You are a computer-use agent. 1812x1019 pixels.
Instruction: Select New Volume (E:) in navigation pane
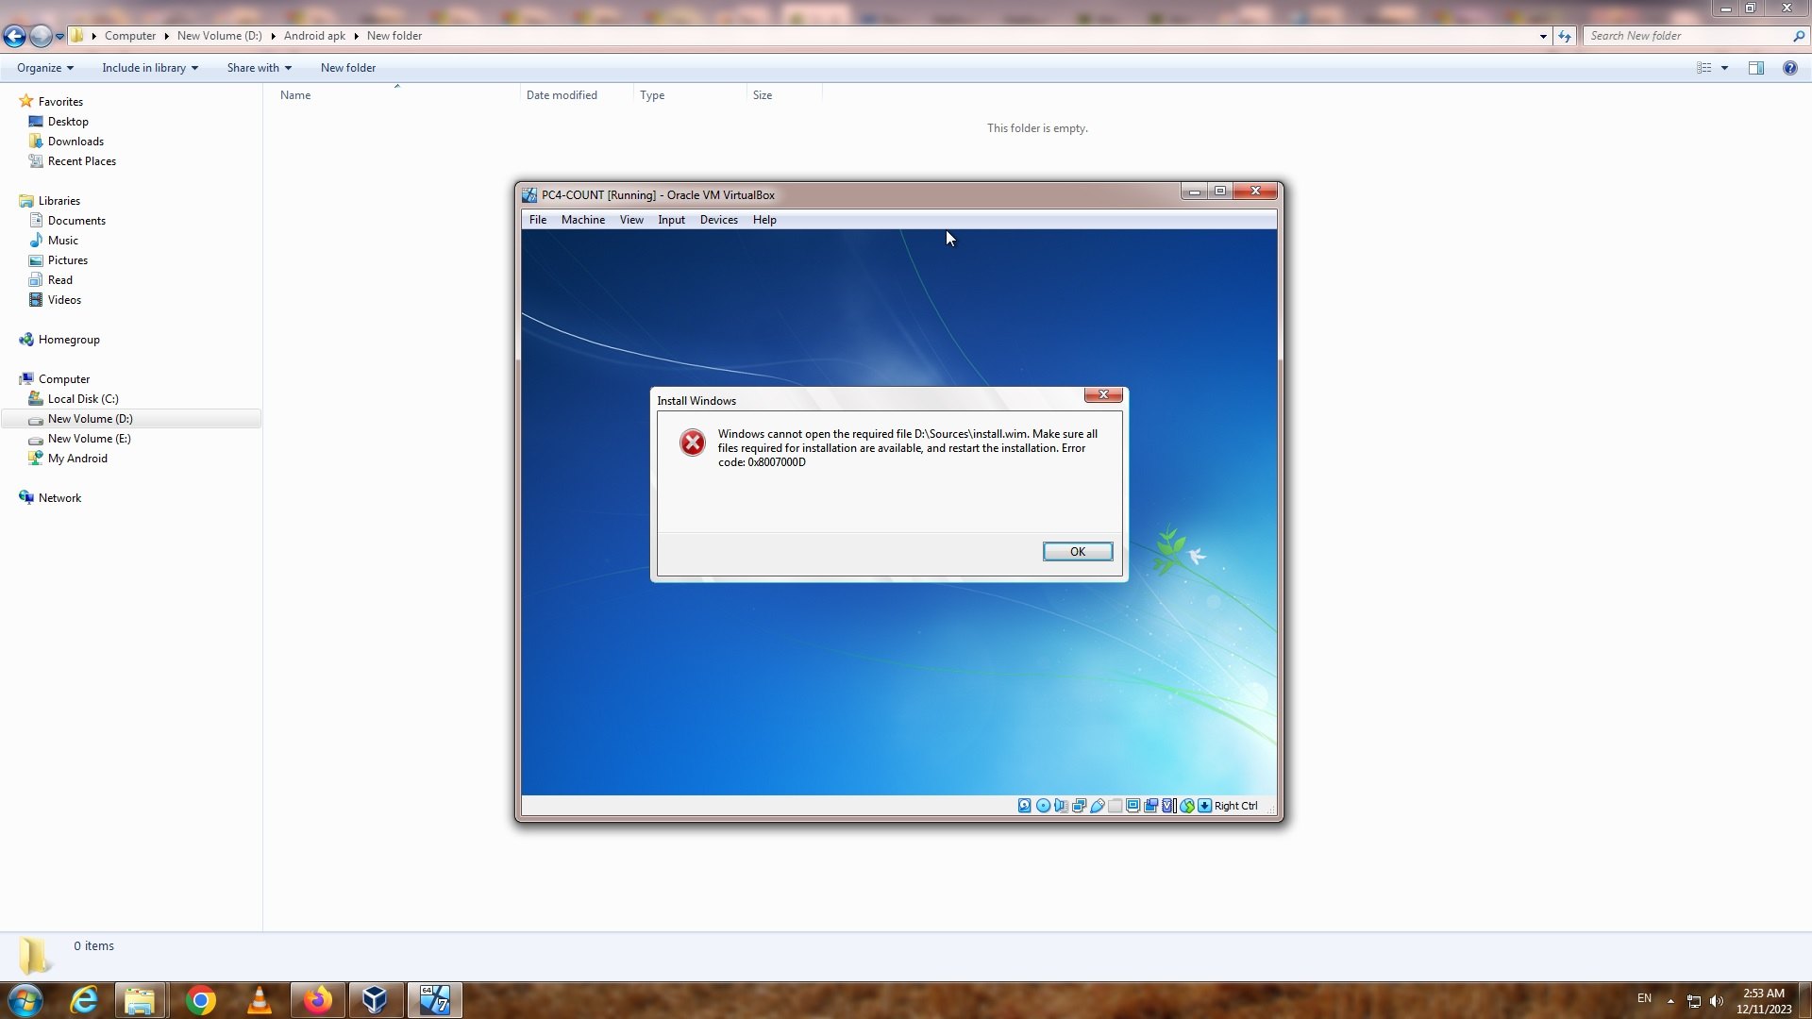pyautogui.click(x=89, y=439)
